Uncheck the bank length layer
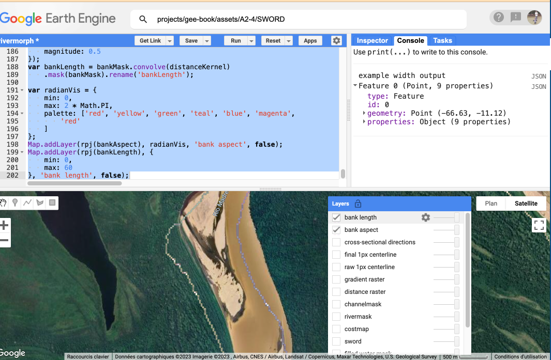551x360 pixels. tap(336, 217)
